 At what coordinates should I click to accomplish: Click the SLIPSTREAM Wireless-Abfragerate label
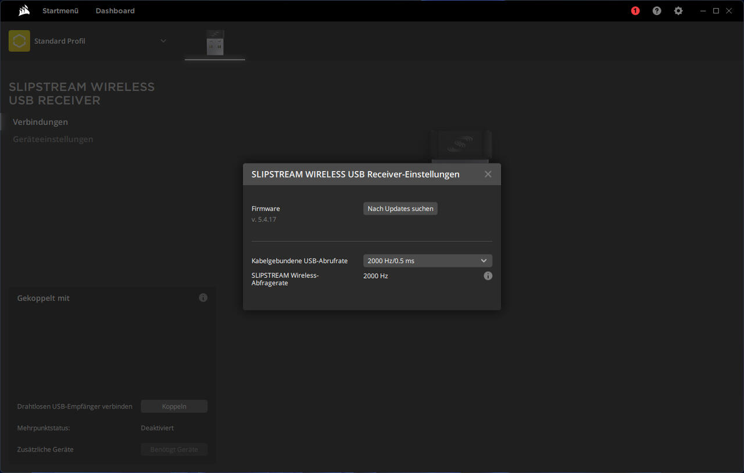[285, 279]
